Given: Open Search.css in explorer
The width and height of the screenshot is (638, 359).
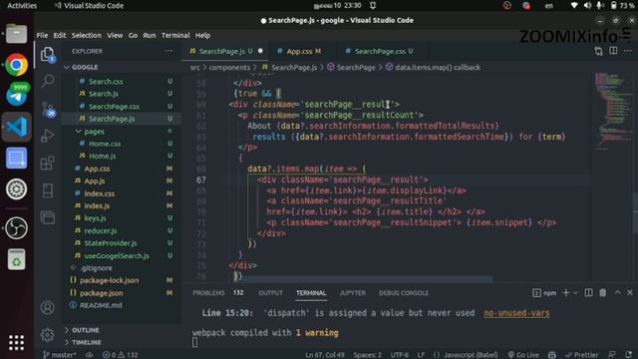Looking at the screenshot, I should (x=106, y=82).
